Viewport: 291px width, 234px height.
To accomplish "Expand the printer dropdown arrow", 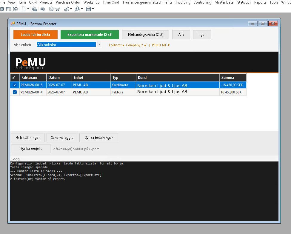I will coord(93,9).
